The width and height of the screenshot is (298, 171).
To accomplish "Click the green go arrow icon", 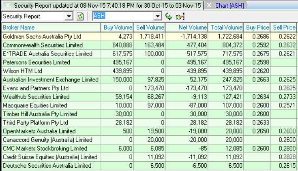I will (168, 16).
